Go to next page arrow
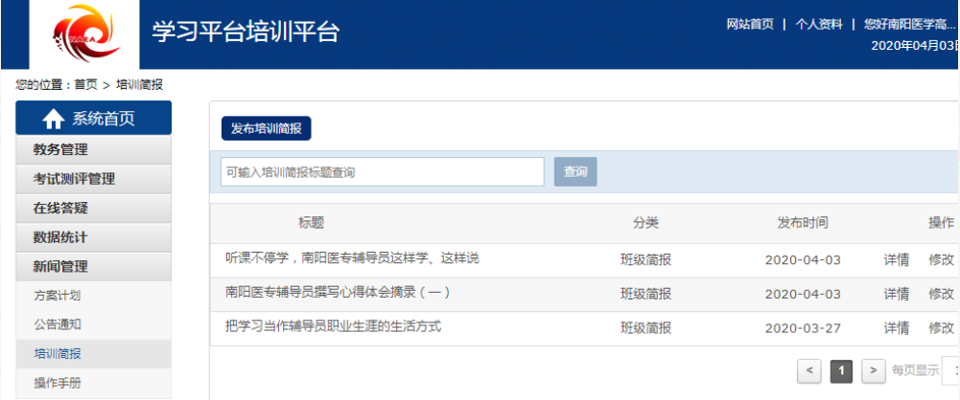Screen dimensions: 960x400 tap(873, 370)
